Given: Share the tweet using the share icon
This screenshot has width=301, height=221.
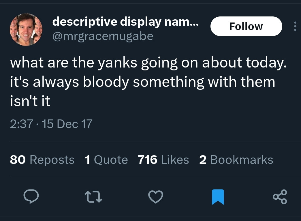Looking at the screenshot, I should point(280,197).
